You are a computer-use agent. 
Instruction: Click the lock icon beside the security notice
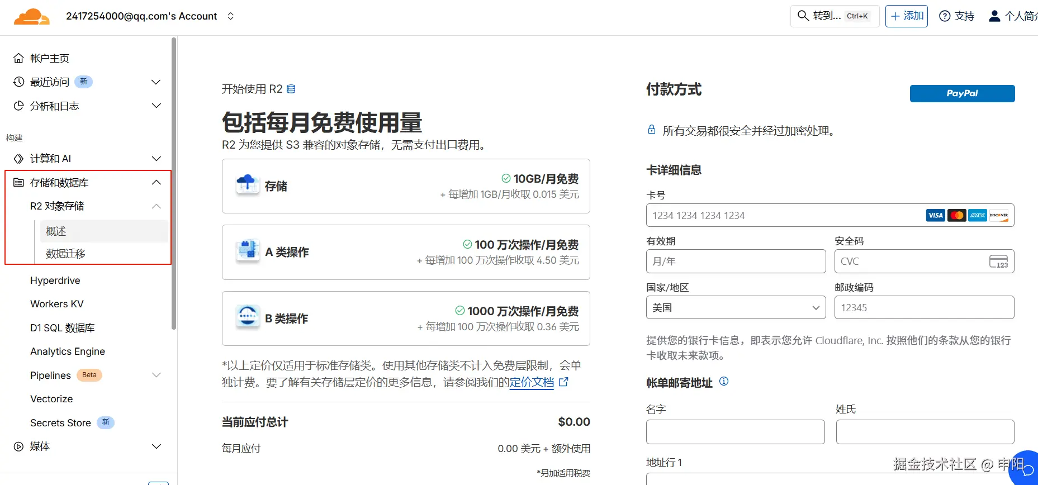[x=652, y=130]
